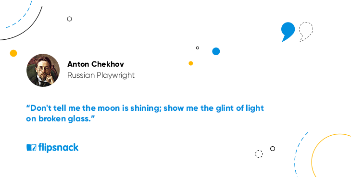Viewport: 351px width, 177px height.
Task: Click the tiny black ring near blue dot
Action: click(x=198, y=48)
